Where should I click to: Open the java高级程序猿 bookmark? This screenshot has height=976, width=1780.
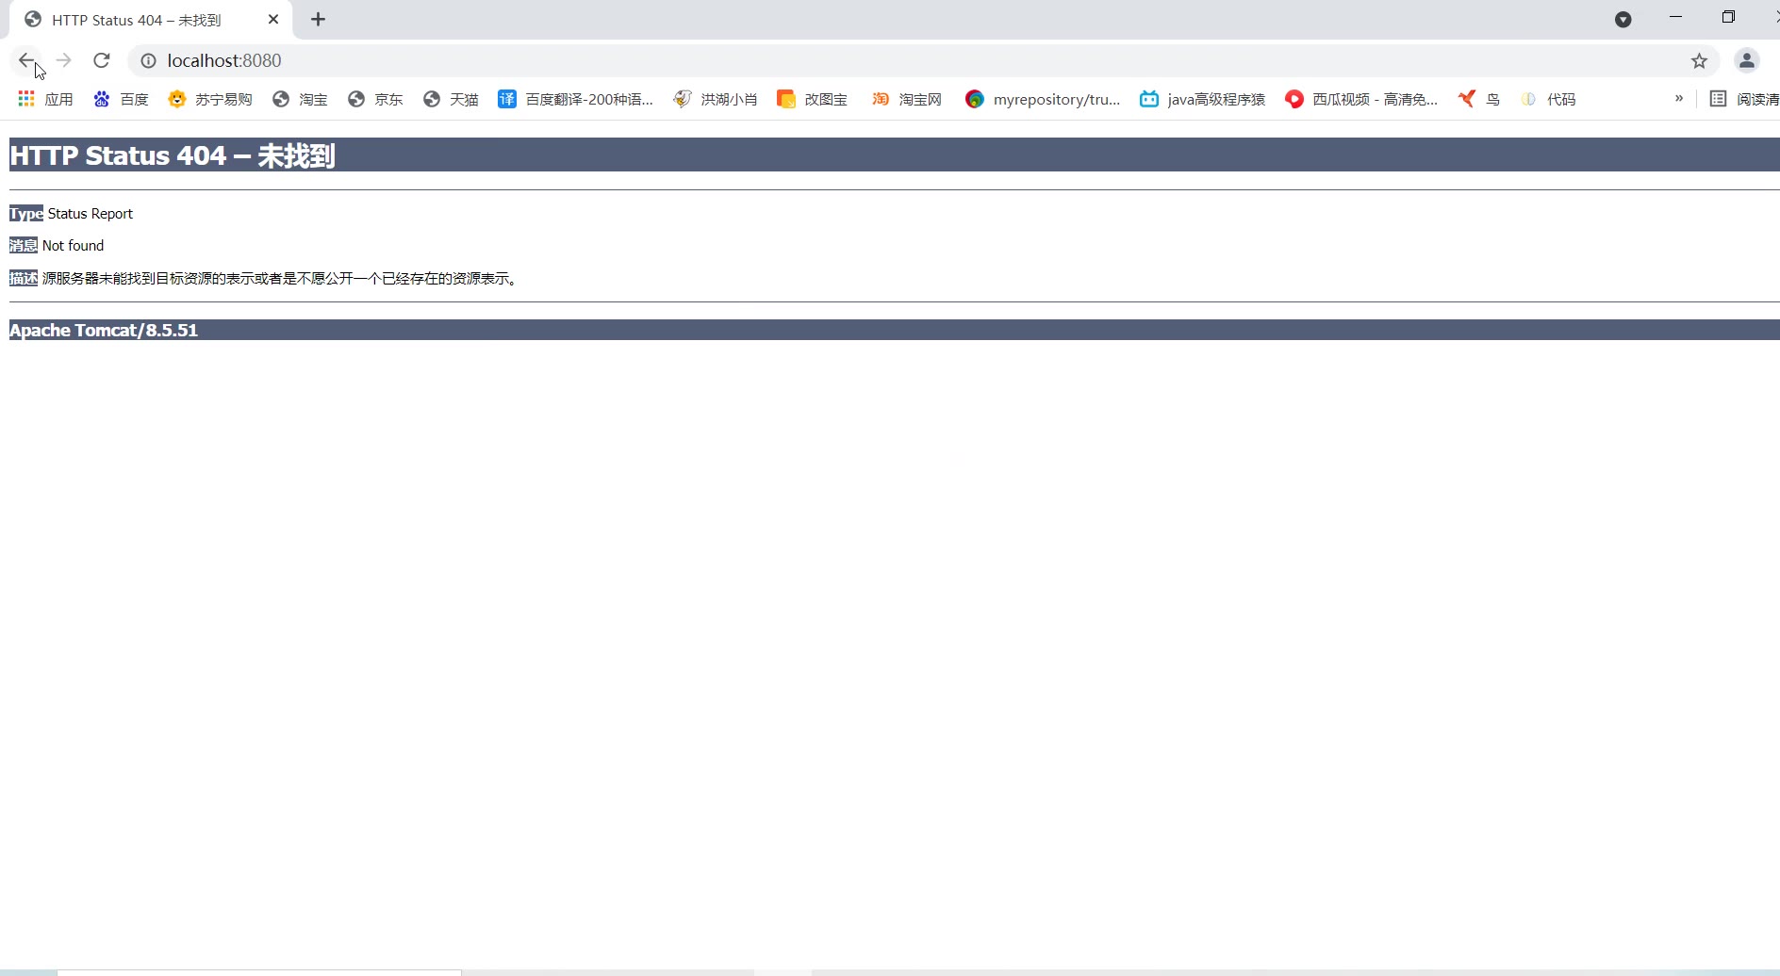(1202, 99)
